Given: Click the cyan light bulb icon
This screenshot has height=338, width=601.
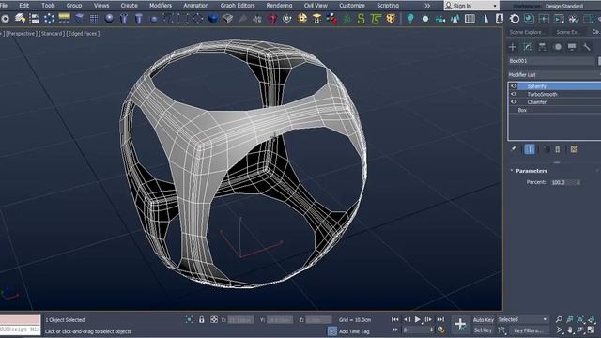Looking at the screenshot, I should click(x=410, y=19).
